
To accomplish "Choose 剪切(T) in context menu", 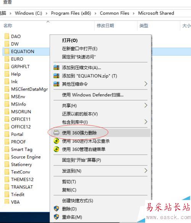I will [x=69, y=182].
